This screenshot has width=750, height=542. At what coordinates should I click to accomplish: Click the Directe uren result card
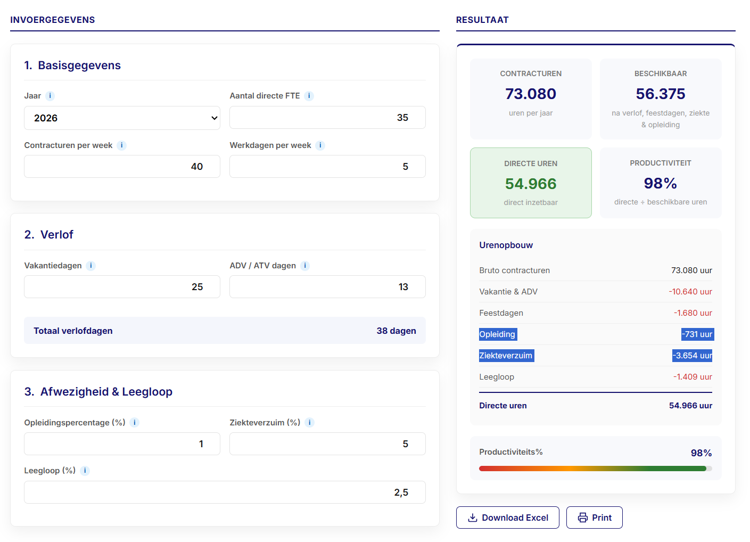coord(531,183)
